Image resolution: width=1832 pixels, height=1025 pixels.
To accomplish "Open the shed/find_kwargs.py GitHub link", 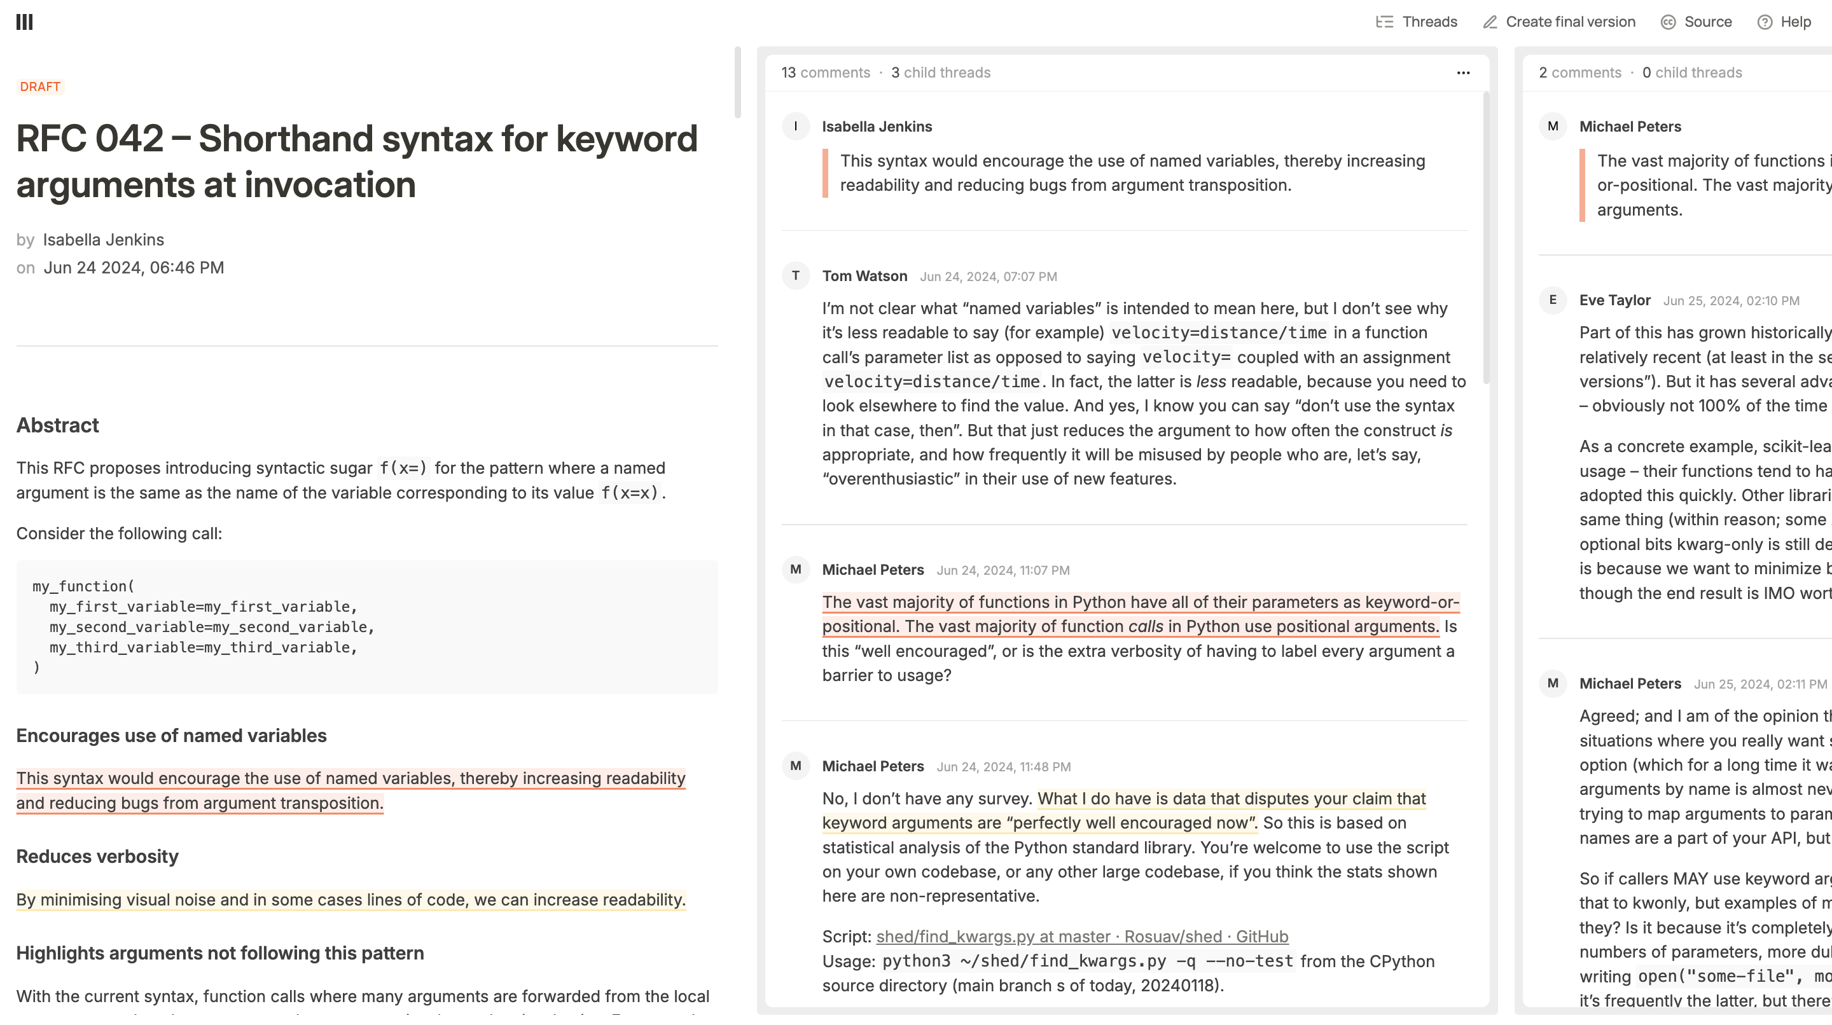I will click(x=1081, y=936).
